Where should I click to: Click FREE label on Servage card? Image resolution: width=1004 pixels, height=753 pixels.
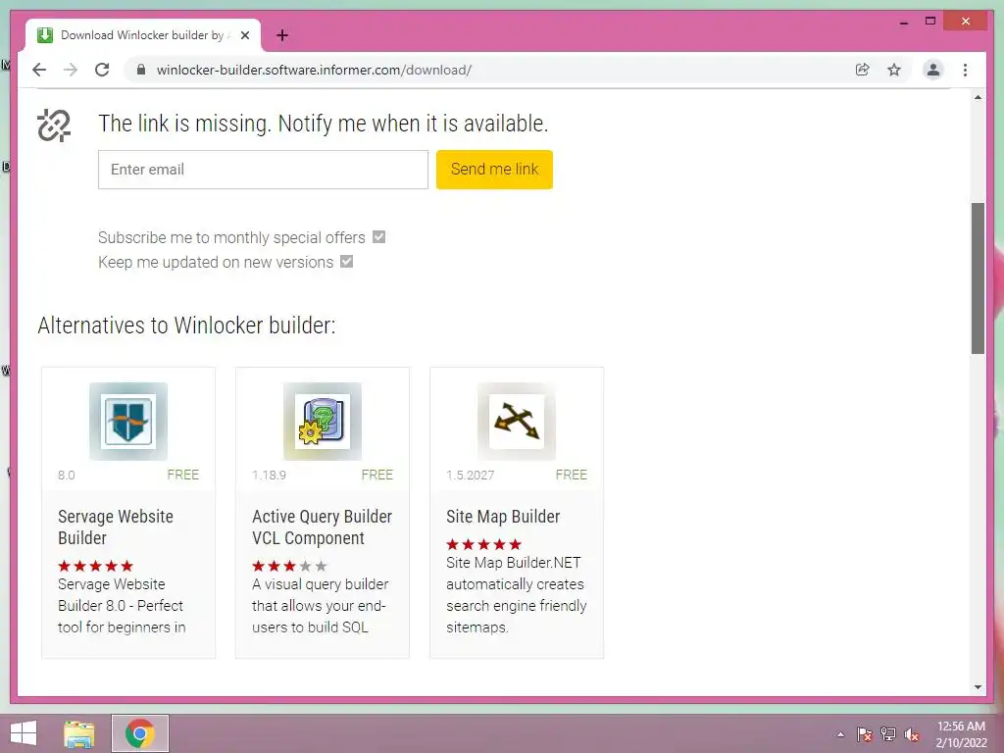point(183,475)
